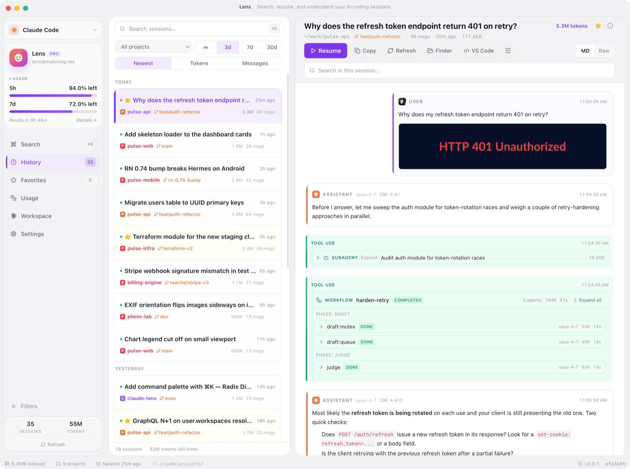Open Favorites in the sidebar
Viewport: 630px width, 469px height.
click(x=53, y=180)
